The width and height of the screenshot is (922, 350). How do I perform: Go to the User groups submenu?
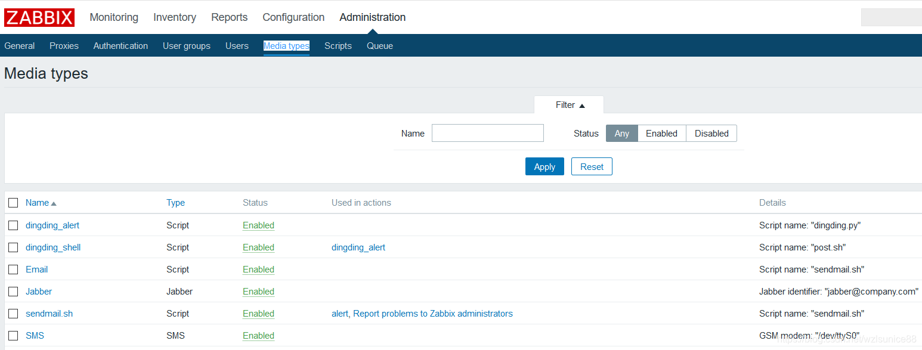pyautogui.click(x=187, y=46)
